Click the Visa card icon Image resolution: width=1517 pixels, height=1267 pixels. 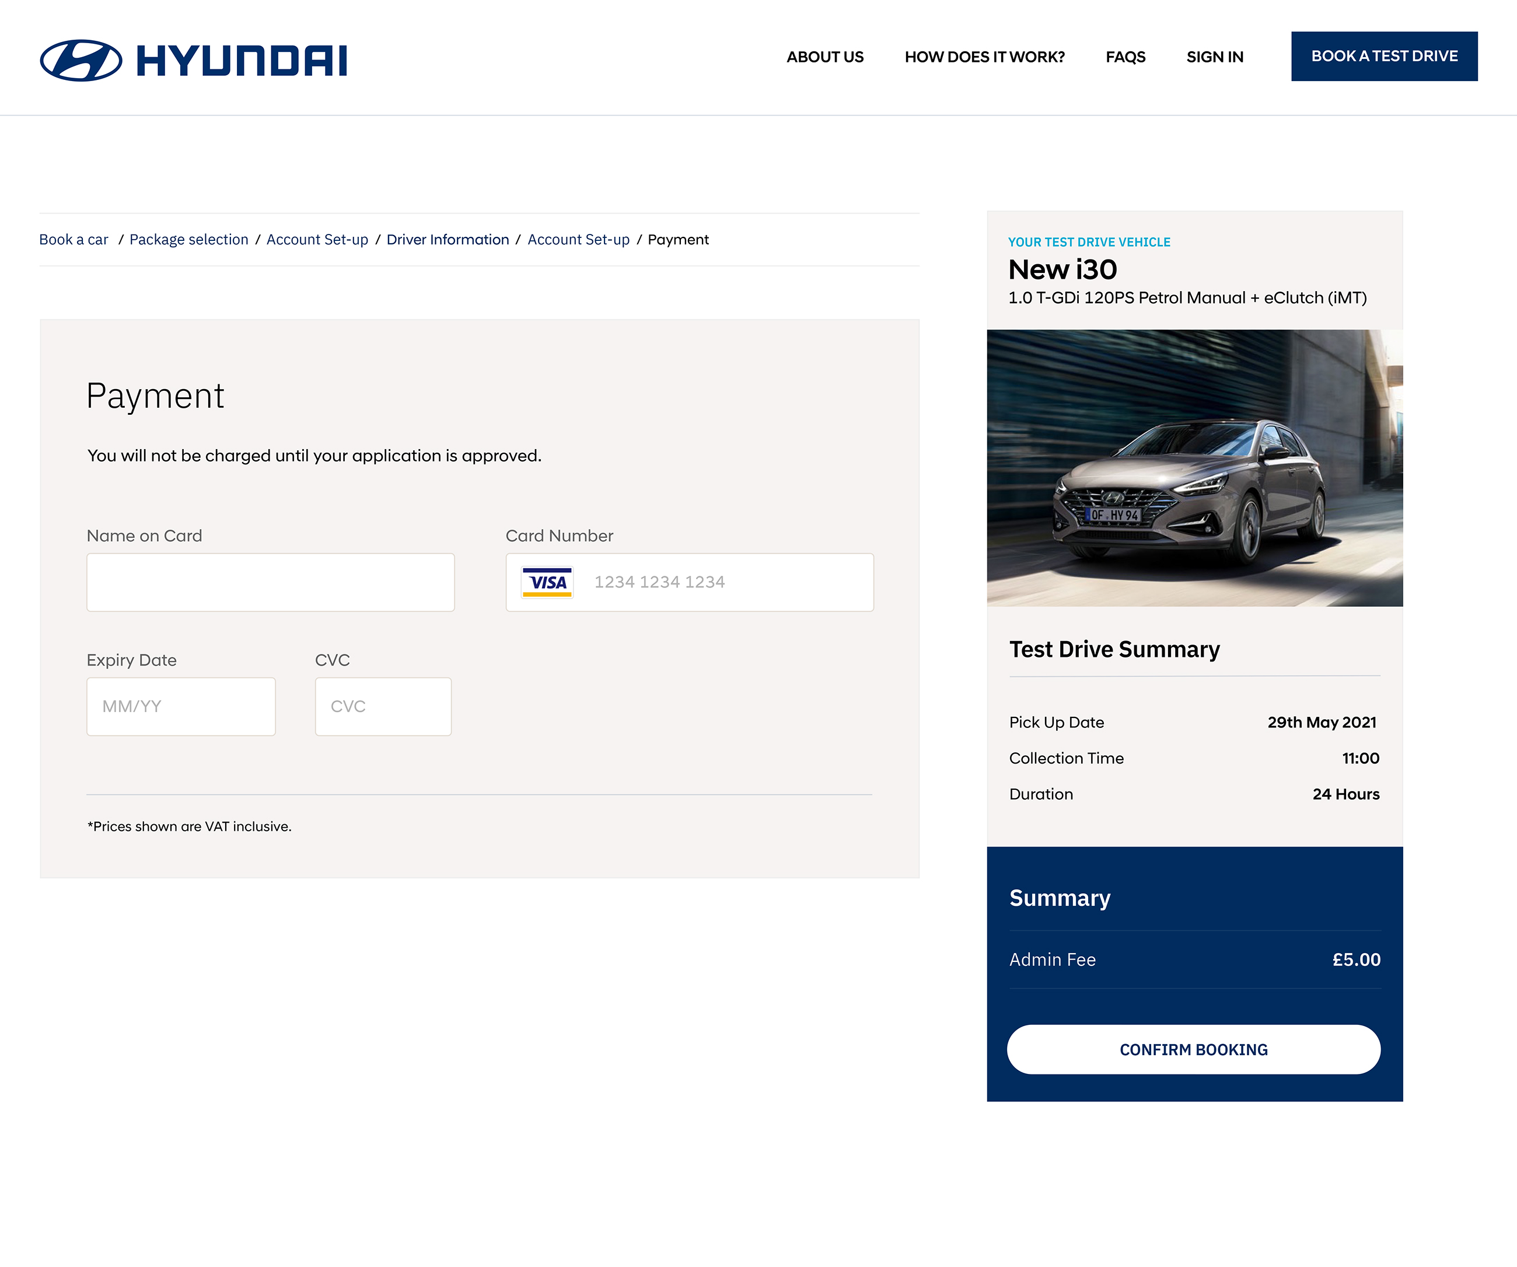coord(547,582)
